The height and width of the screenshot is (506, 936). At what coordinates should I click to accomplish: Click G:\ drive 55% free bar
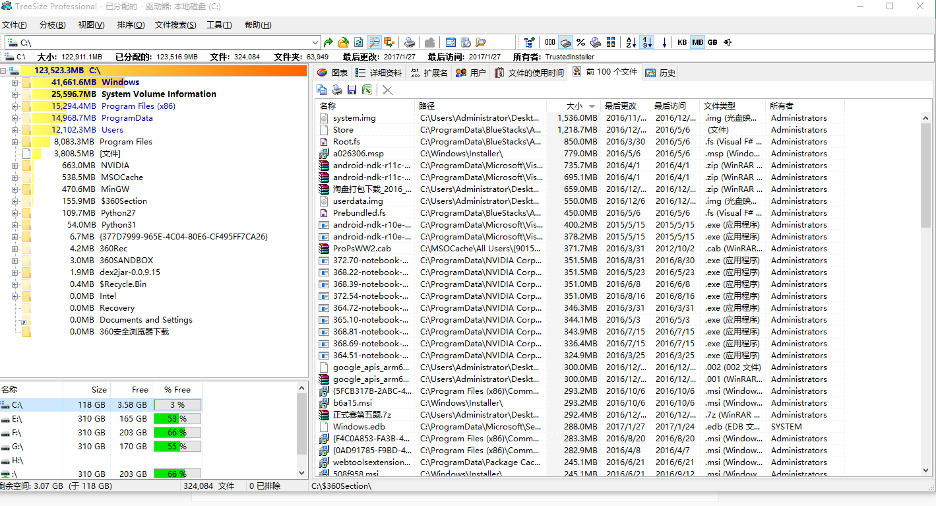point(177,447)
